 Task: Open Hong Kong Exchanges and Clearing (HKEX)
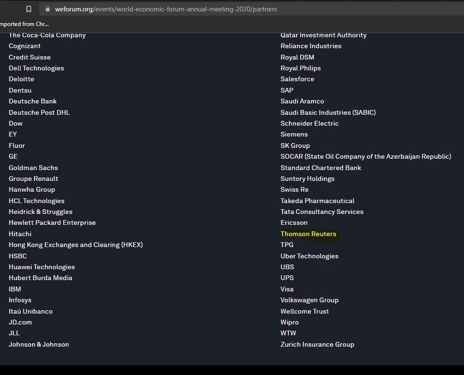coord(76,245)
